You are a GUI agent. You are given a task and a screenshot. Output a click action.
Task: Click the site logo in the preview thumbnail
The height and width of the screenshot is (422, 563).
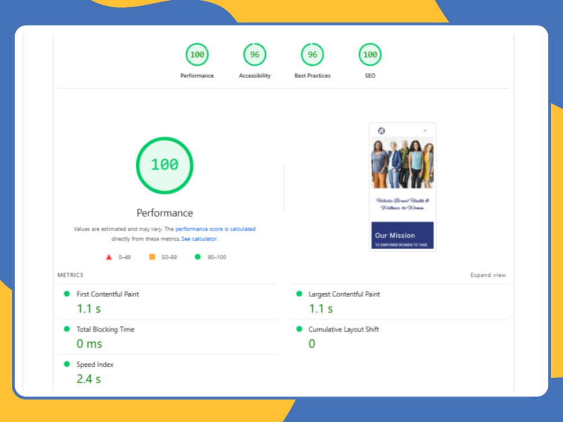coord(381,131)
